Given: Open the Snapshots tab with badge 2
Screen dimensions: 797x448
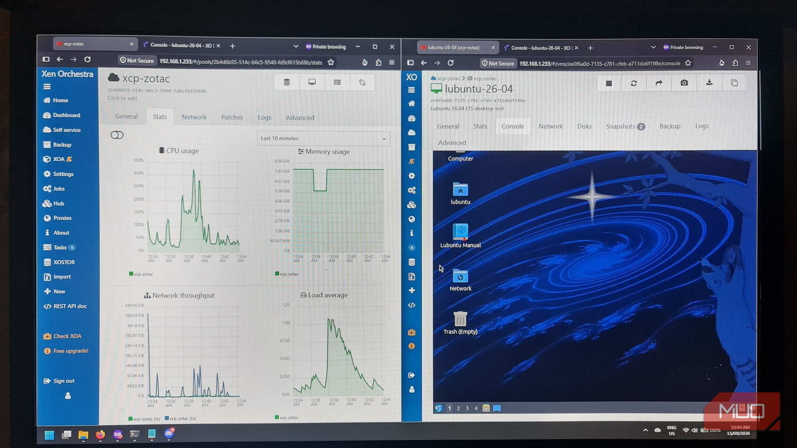Looking at the screenshot, I should click(625, 126).
